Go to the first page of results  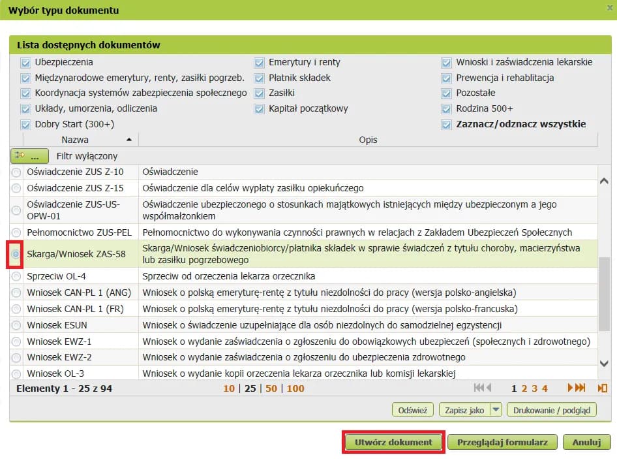(479, 388)
